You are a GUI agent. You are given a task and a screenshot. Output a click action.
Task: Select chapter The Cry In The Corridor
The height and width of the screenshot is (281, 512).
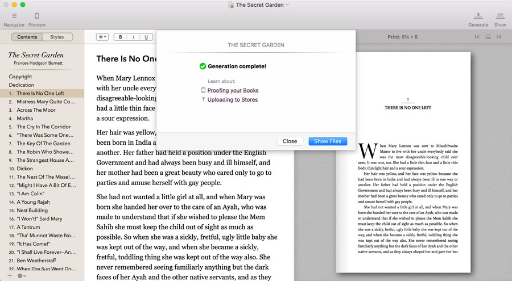coord(42,127)
